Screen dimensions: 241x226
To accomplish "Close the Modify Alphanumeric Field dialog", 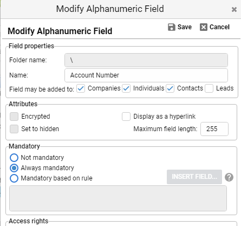I will 234,9.
